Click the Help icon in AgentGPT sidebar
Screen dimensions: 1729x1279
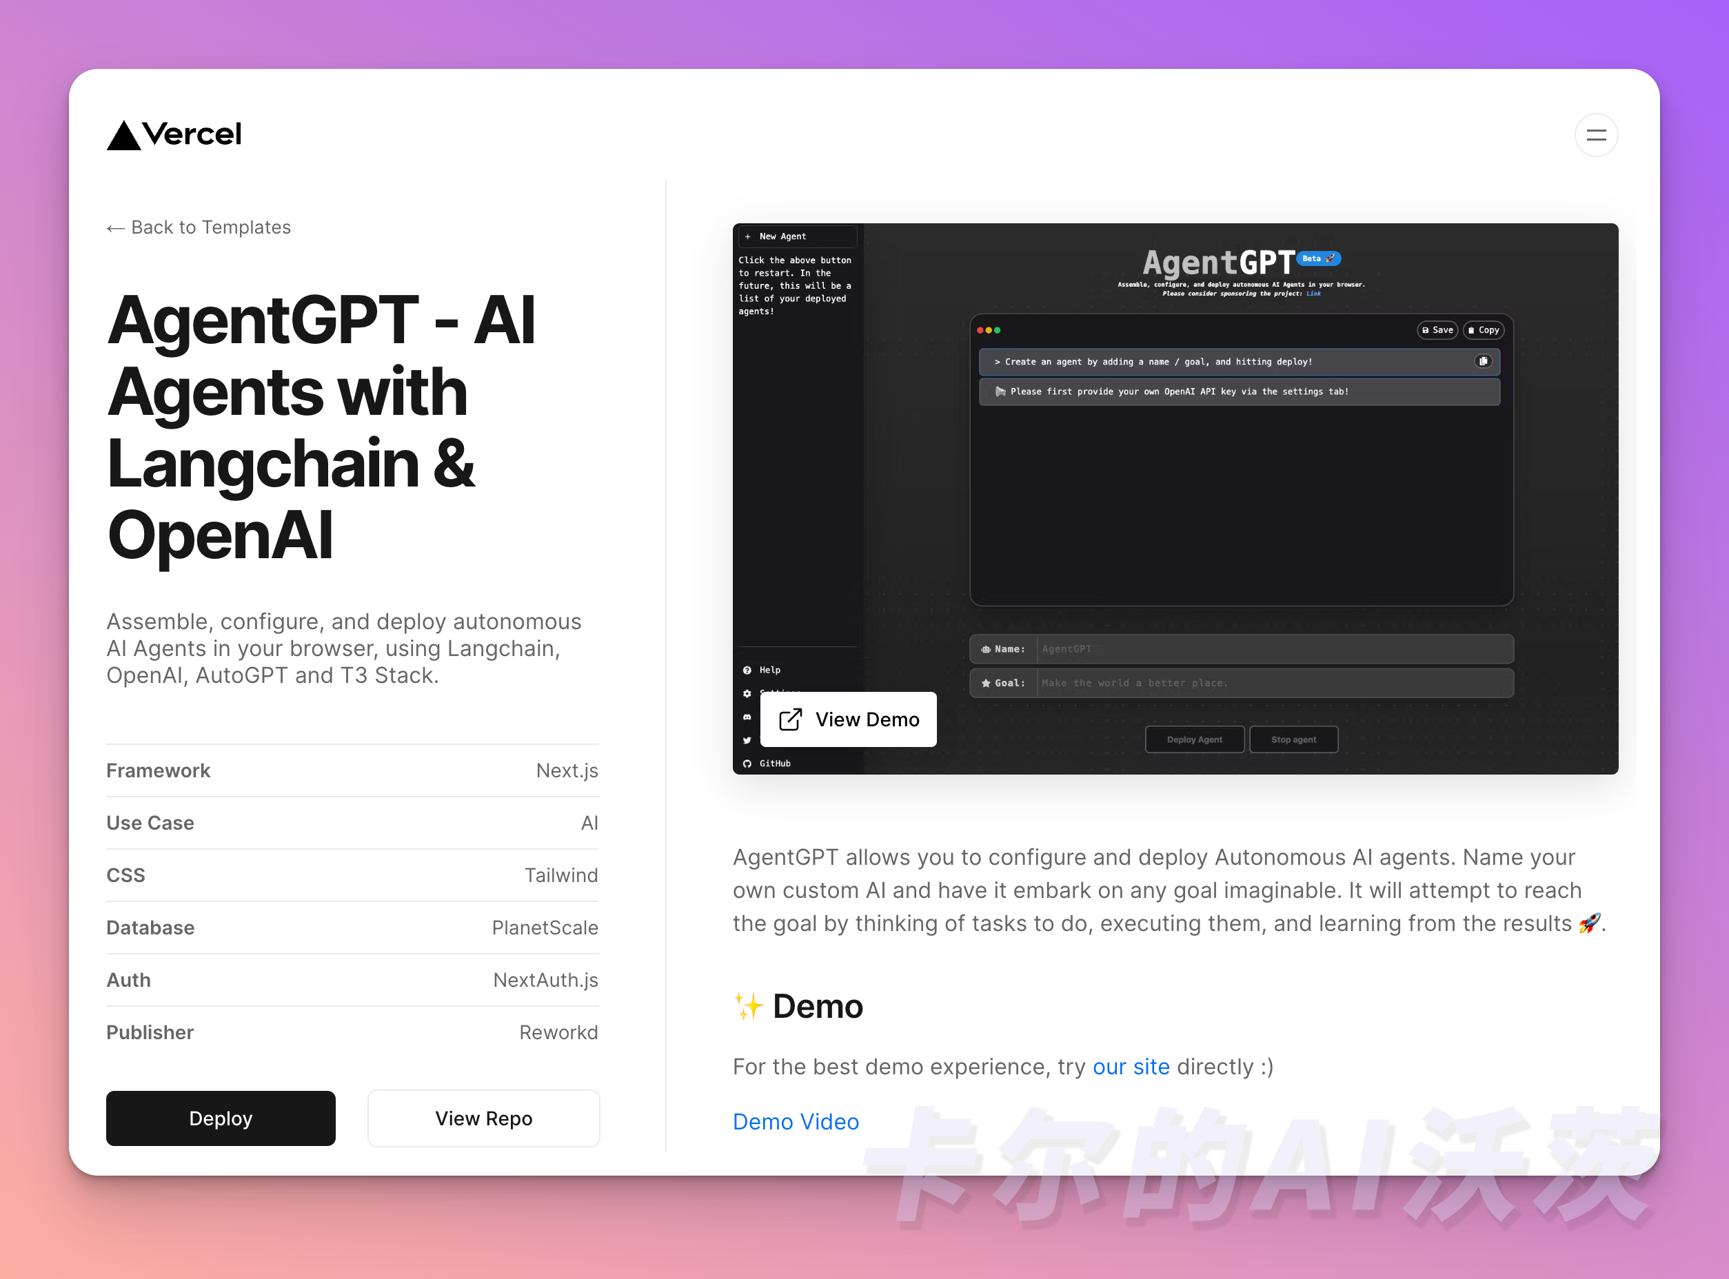pyautogui.click(x=749, y=669)
